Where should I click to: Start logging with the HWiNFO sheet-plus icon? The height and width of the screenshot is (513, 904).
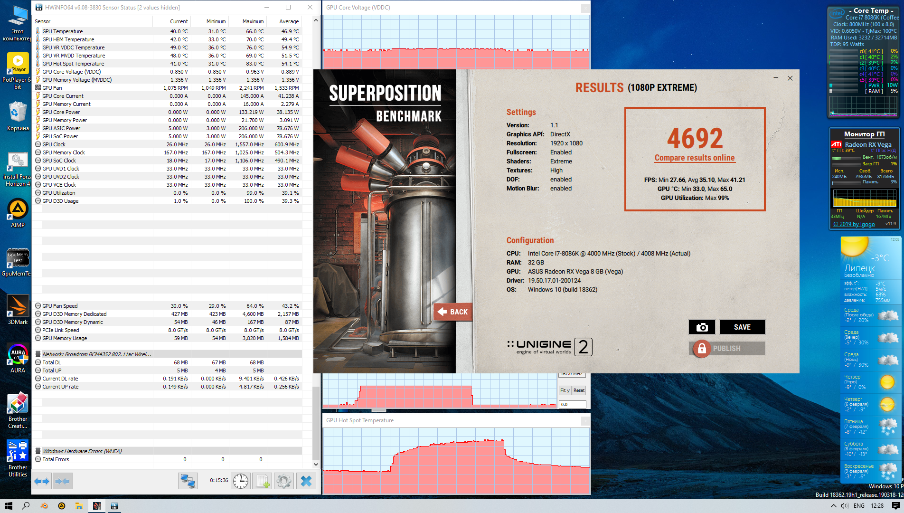pos(262,481)
